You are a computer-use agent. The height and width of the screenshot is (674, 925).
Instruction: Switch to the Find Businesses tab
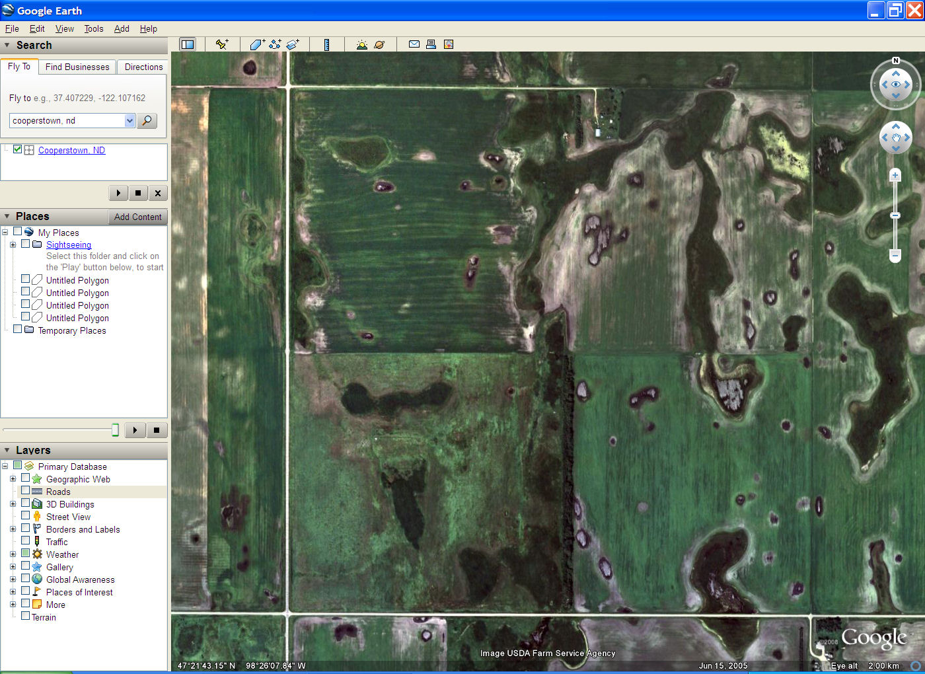(77, 67)
